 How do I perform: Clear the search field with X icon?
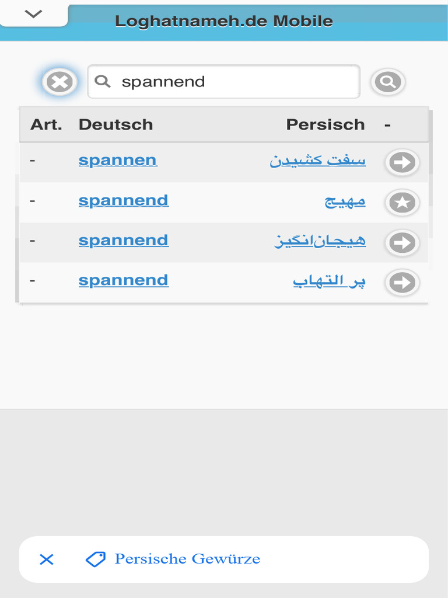coord(60,82)
